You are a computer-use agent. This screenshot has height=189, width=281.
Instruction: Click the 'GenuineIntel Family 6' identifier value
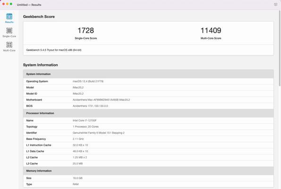[99, 133]
